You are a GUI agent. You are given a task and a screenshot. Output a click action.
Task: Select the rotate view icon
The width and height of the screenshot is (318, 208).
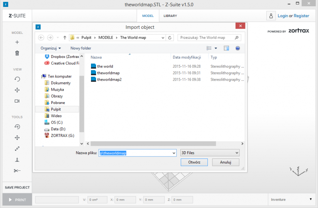point(17,79)
